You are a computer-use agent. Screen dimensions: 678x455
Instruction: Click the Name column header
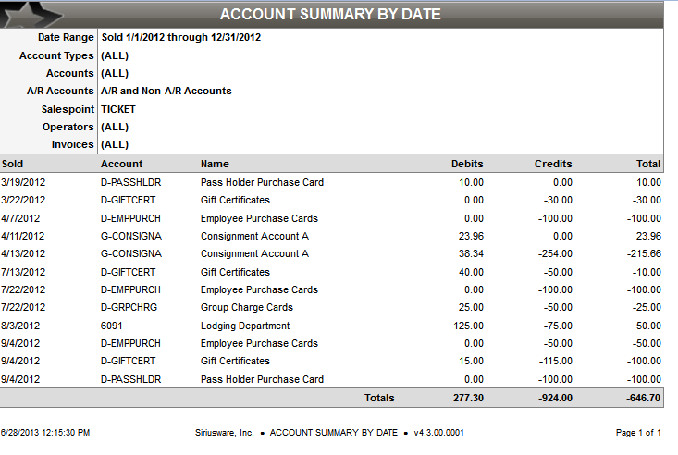point(215,164)
